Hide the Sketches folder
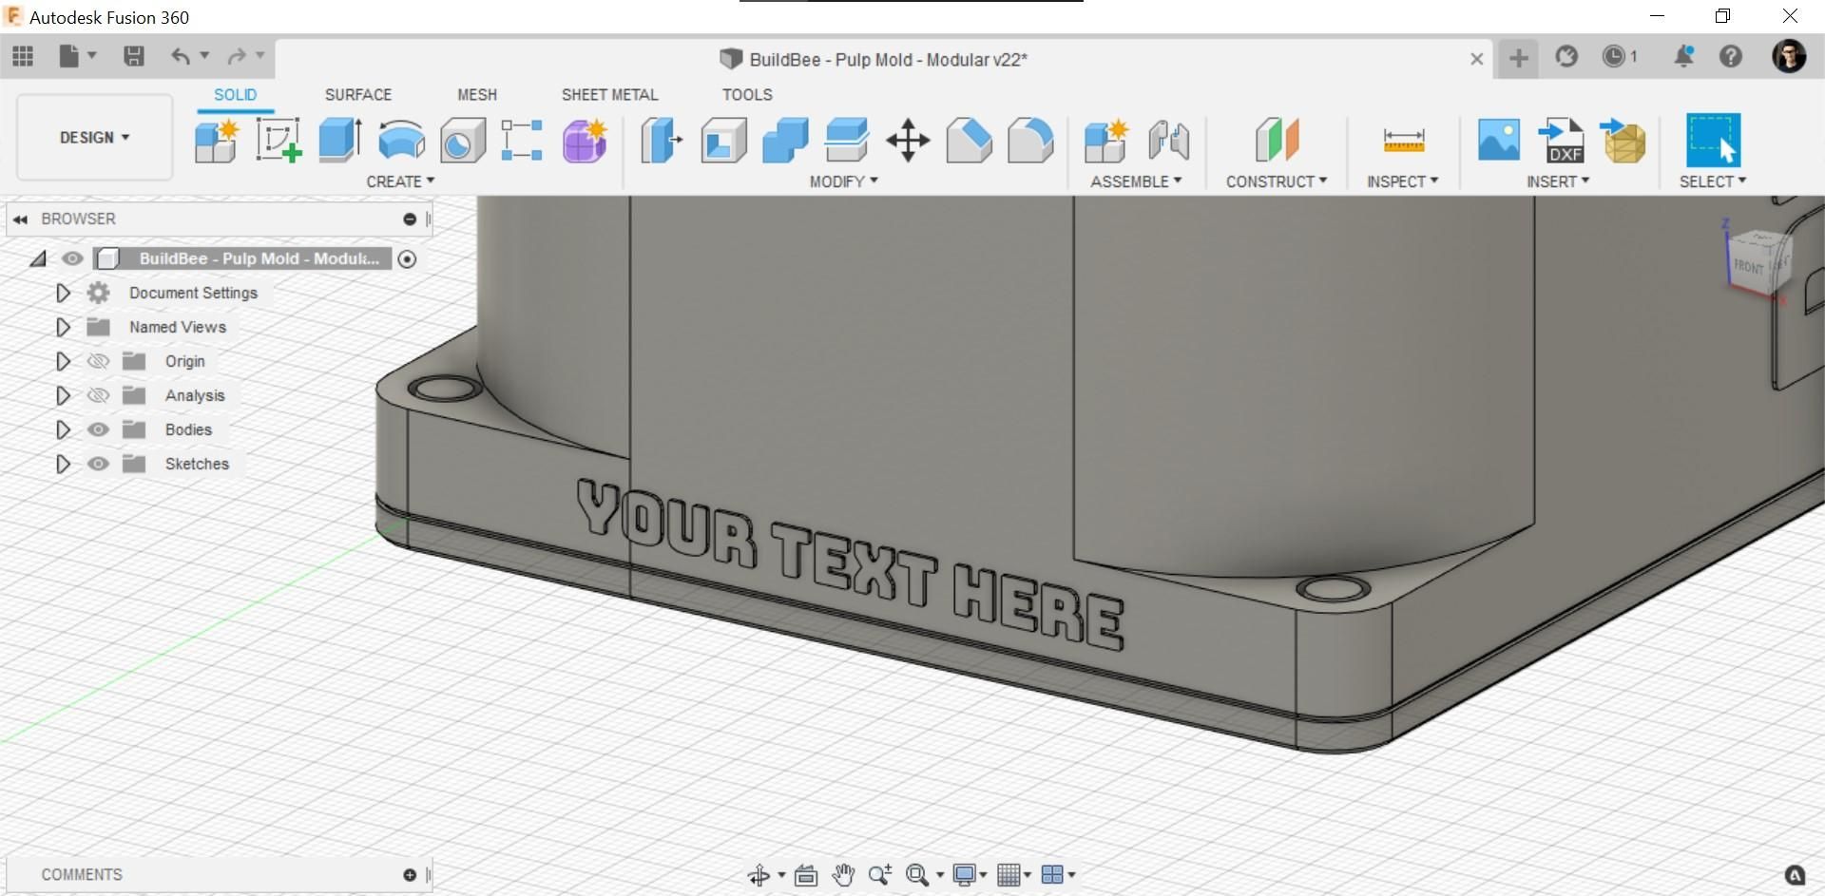 coord(98,464)
